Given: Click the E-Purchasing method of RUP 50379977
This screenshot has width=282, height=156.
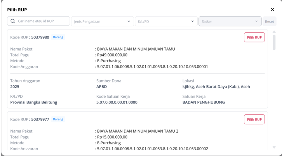Looking at the screenshot, I should [x=109, y=143].
